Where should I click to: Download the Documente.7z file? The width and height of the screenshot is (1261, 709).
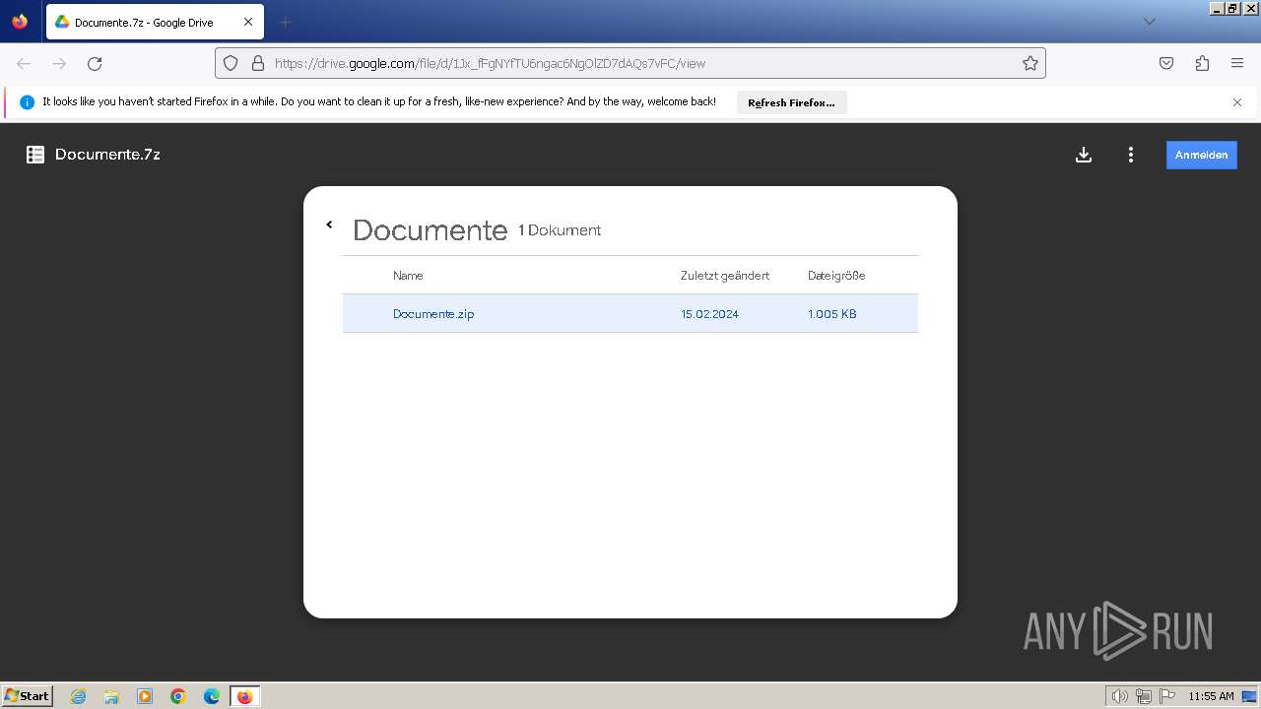[1084, 155]
